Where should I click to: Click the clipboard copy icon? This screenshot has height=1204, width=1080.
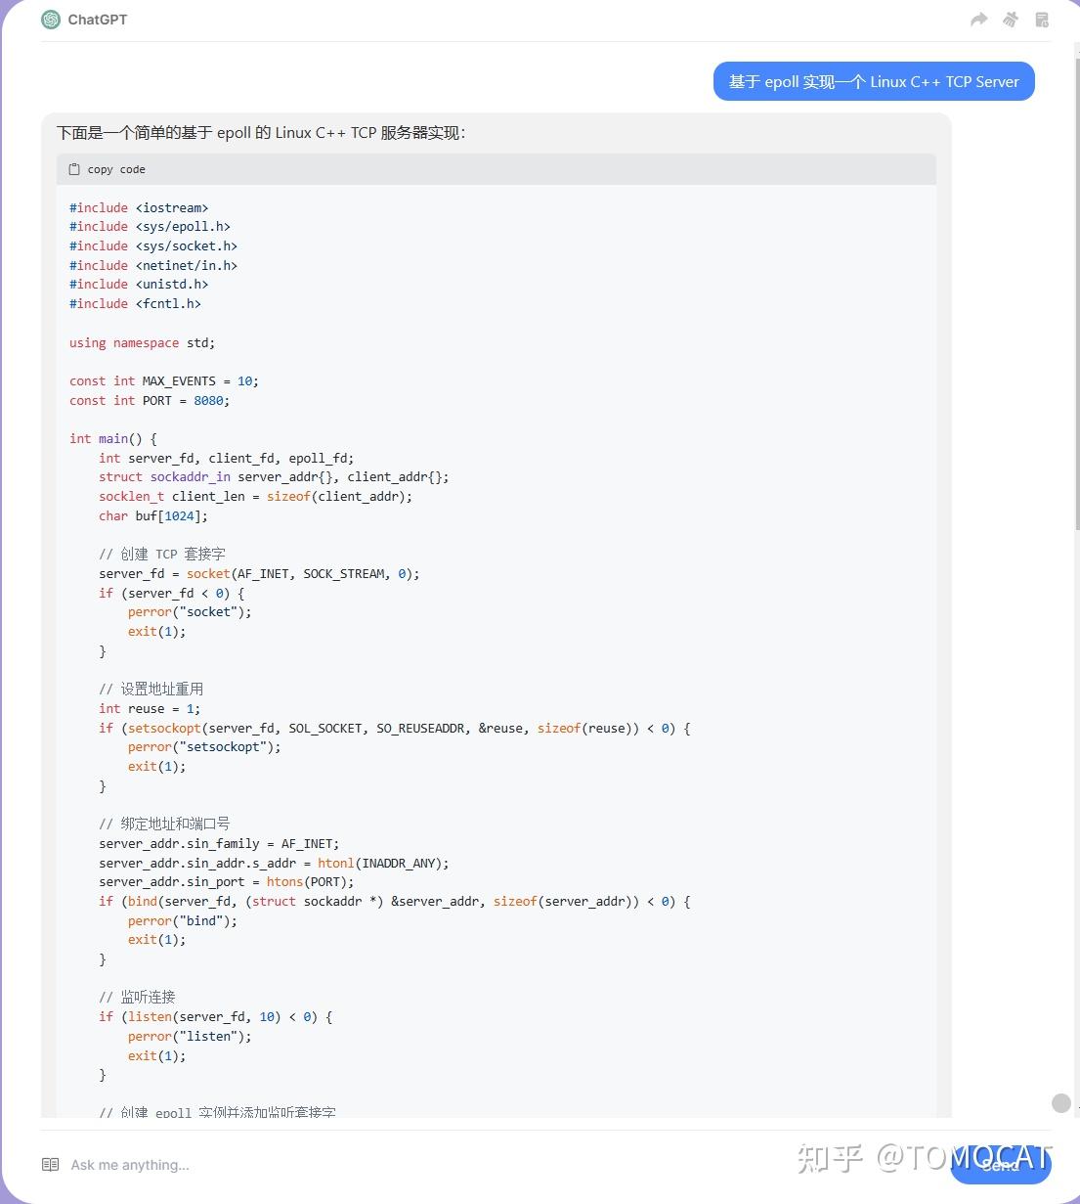74,169
